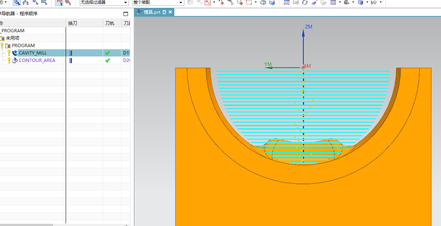Click the Rotate view icon

305,3
